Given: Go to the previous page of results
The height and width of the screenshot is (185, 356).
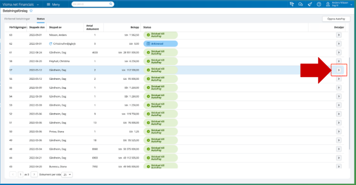Looking at the screenshot, I should tap(13, 174).
